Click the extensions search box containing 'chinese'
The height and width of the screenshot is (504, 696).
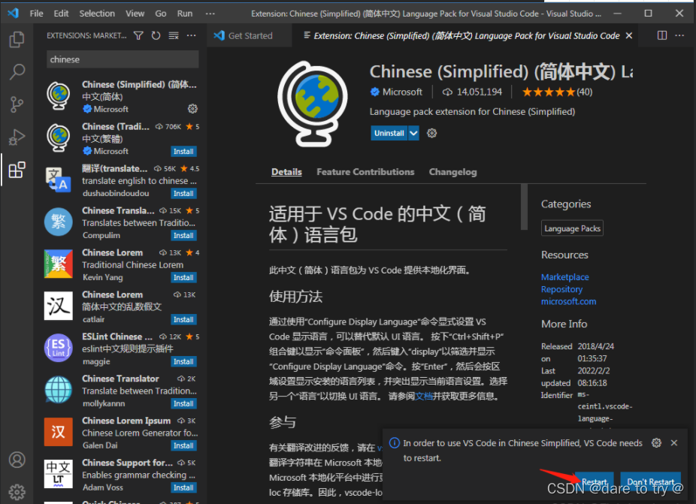coord(122,59)
